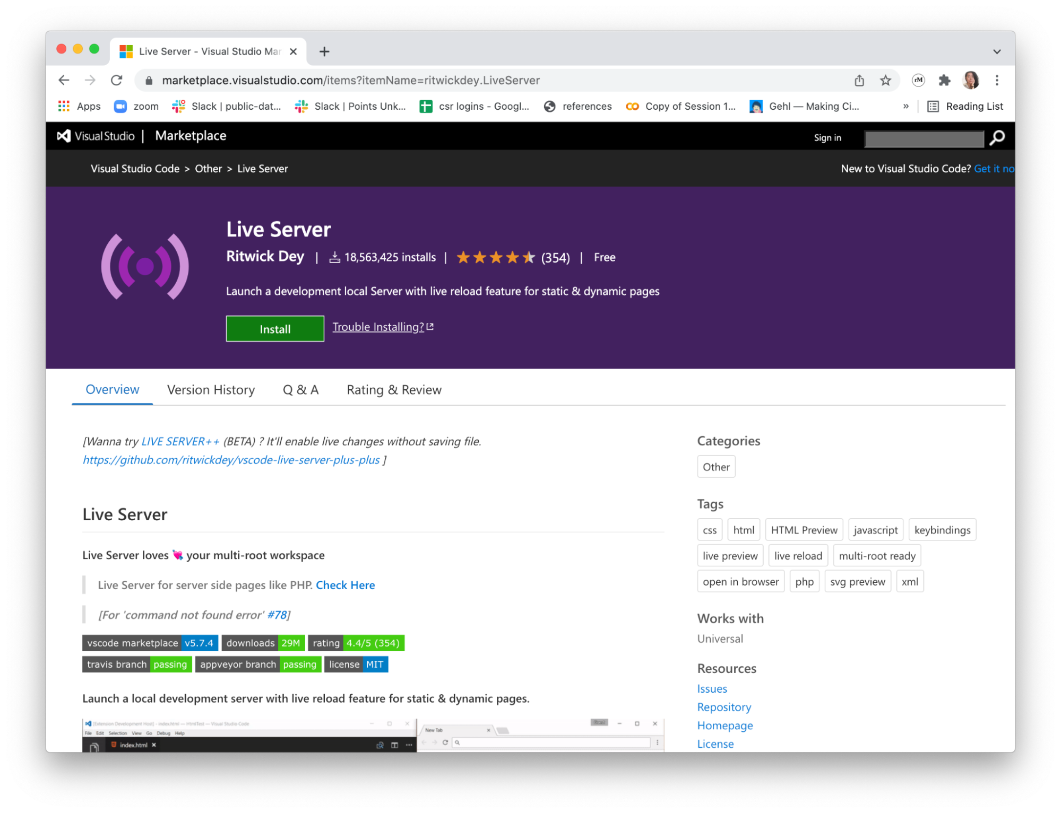Screen dimensions: 1061x813
Task: Bookmark this page with star icon
Action: click(x=885, y=80)
